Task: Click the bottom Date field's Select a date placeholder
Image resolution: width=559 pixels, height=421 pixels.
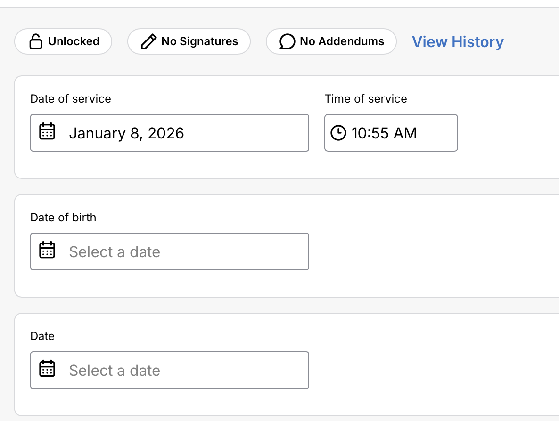Action: (x=115, y=371)
